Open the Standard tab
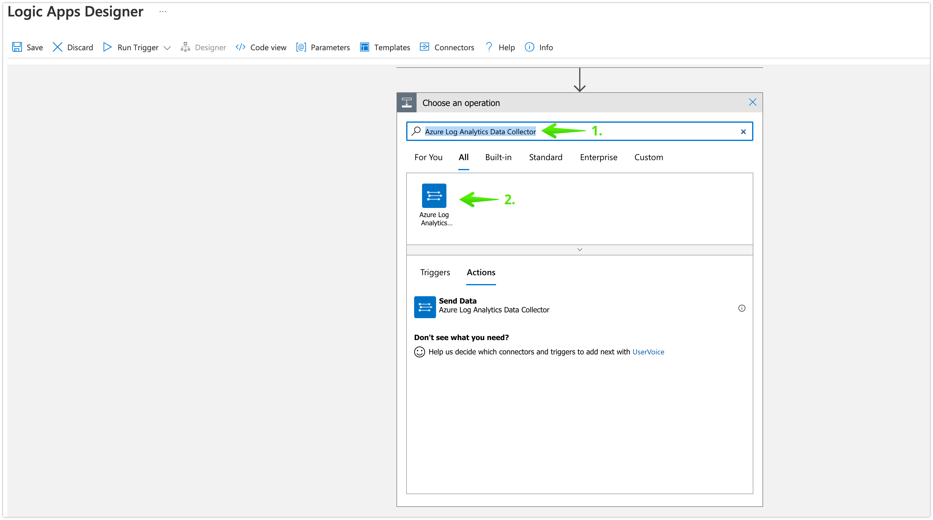This screenshot has width=933, height=520. pos(545,157)
